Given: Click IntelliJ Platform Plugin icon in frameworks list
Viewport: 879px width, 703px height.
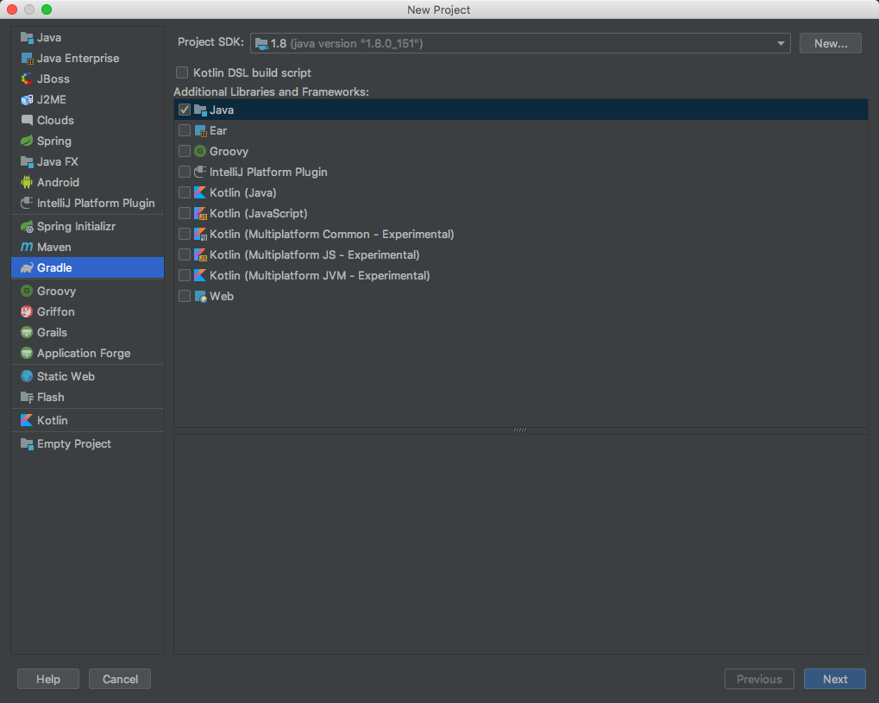Looking at the screenshot, I should 200,173.
